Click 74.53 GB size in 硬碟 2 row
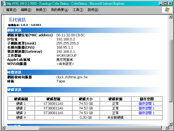This screenshot has width=174, height=131. click(x=86, y=108)
